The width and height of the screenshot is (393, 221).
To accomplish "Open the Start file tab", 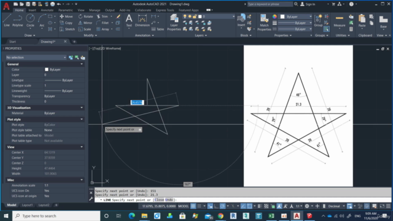I will 12,42.
